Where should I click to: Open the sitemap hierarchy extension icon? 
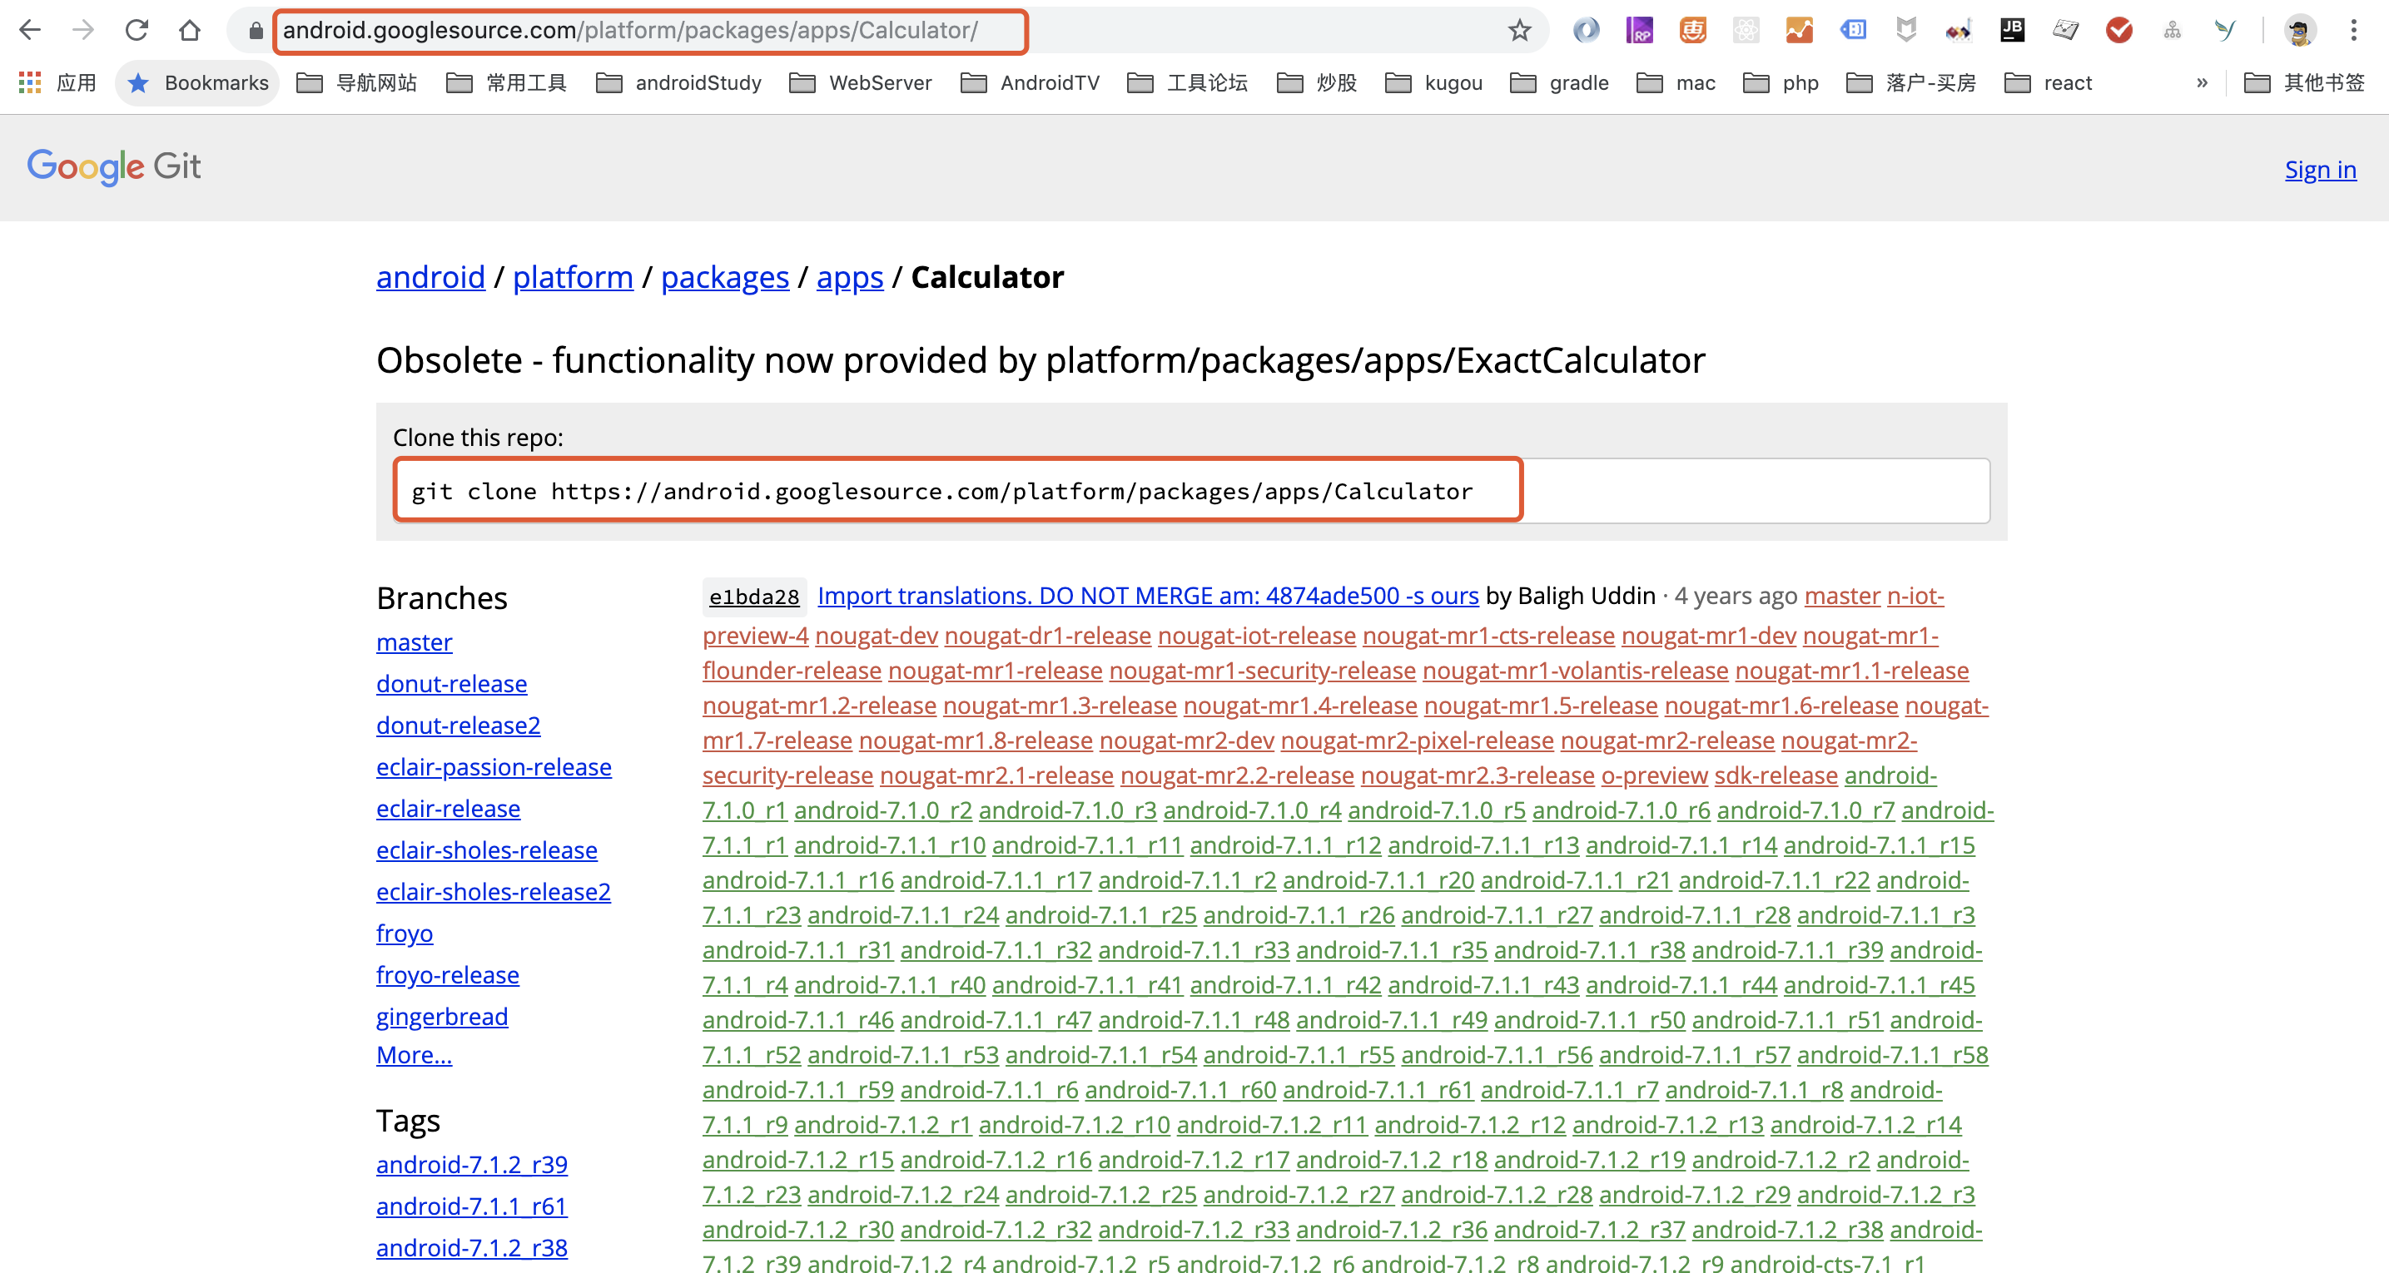pyautogui.click(x=2172, y=31)
